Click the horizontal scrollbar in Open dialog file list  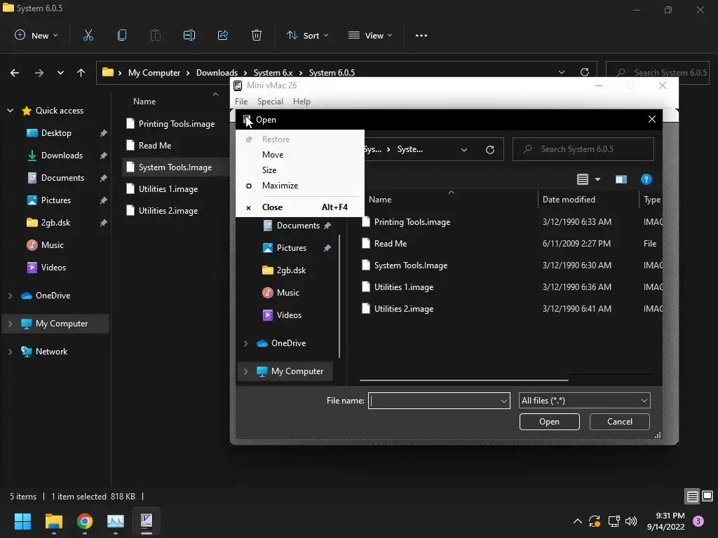[x=464, y=380]
